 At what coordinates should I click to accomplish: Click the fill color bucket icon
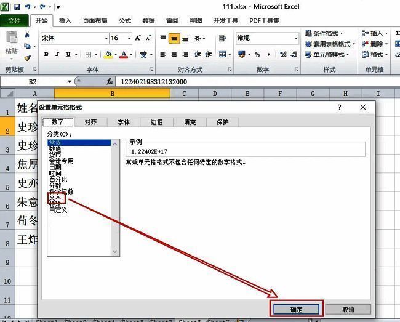pyautogui.click(x=108, y=54)
